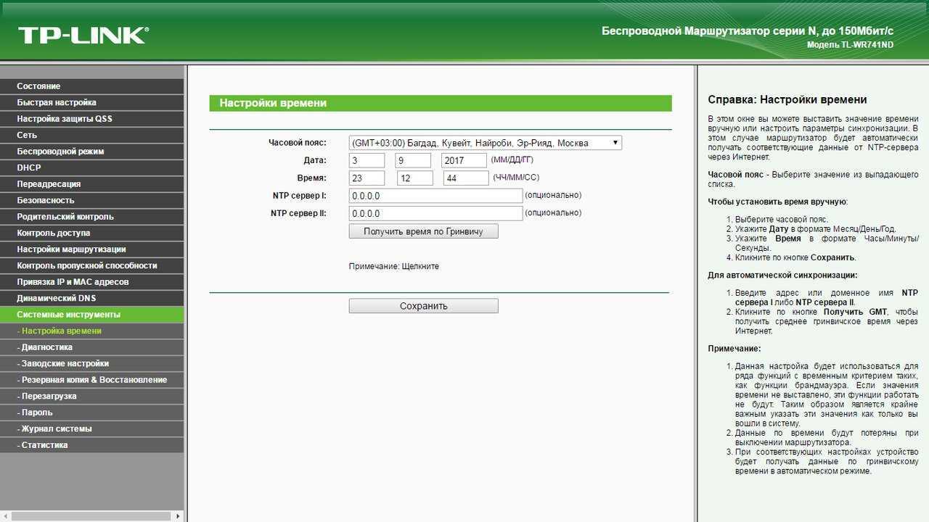Open the Диагностика submenu item
This screenshot has height=522, width=929.
tap(91, 347)
